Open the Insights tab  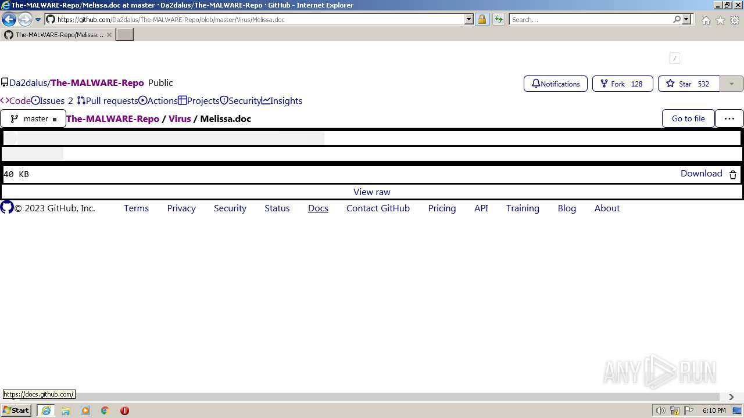click(282, 101)
